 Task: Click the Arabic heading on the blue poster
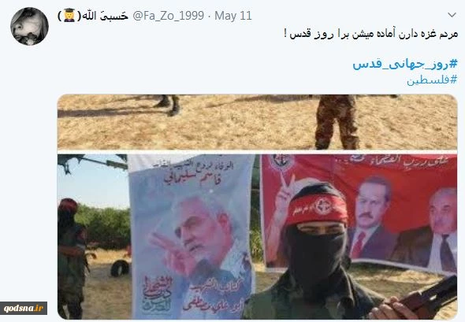point(193,172)
